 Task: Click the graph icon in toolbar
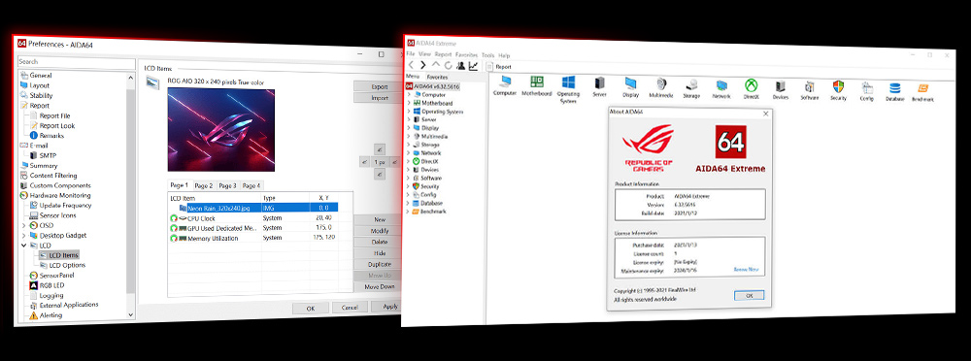pos(473,66)
